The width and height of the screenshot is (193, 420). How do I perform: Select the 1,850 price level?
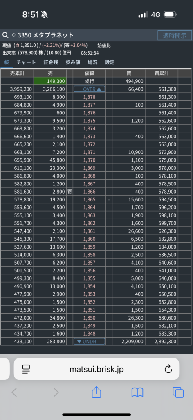pyautogui.click(x=90, y=318)
